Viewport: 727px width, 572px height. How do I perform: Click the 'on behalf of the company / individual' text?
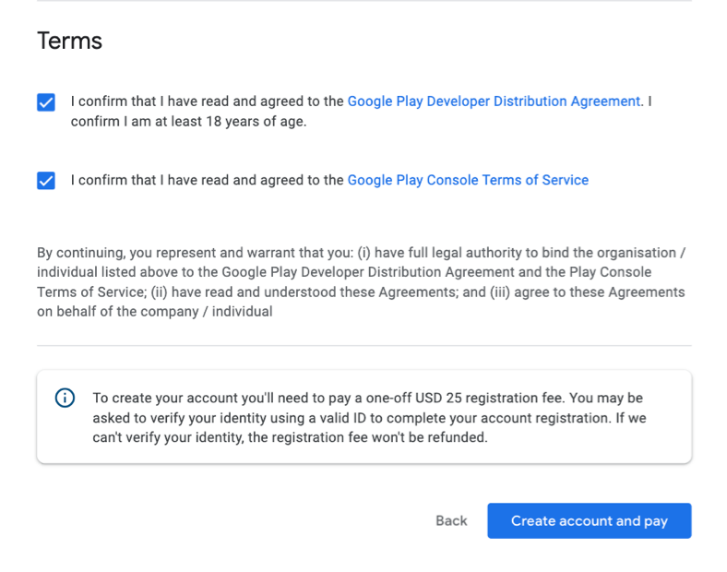point(155,312)
